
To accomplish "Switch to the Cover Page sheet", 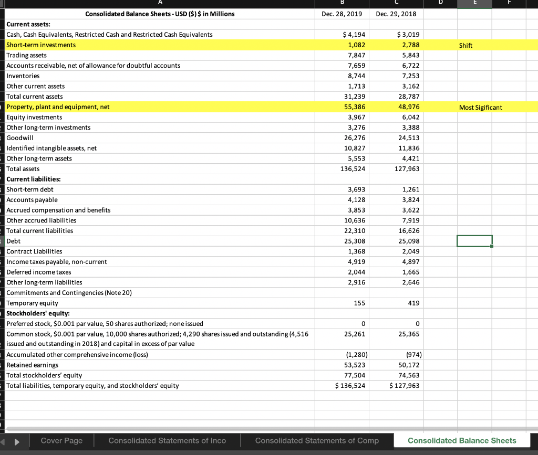I will click(61, 441).
